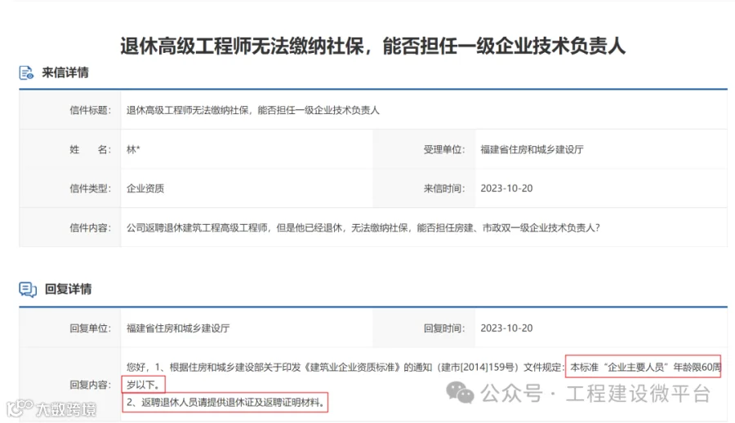Click the 回复时间 date 2023-10-20
735x423 pixels.
[506, 328]
